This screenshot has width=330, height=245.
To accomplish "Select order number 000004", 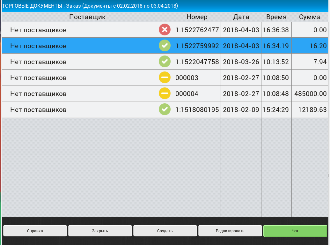I will click(187, 94).
